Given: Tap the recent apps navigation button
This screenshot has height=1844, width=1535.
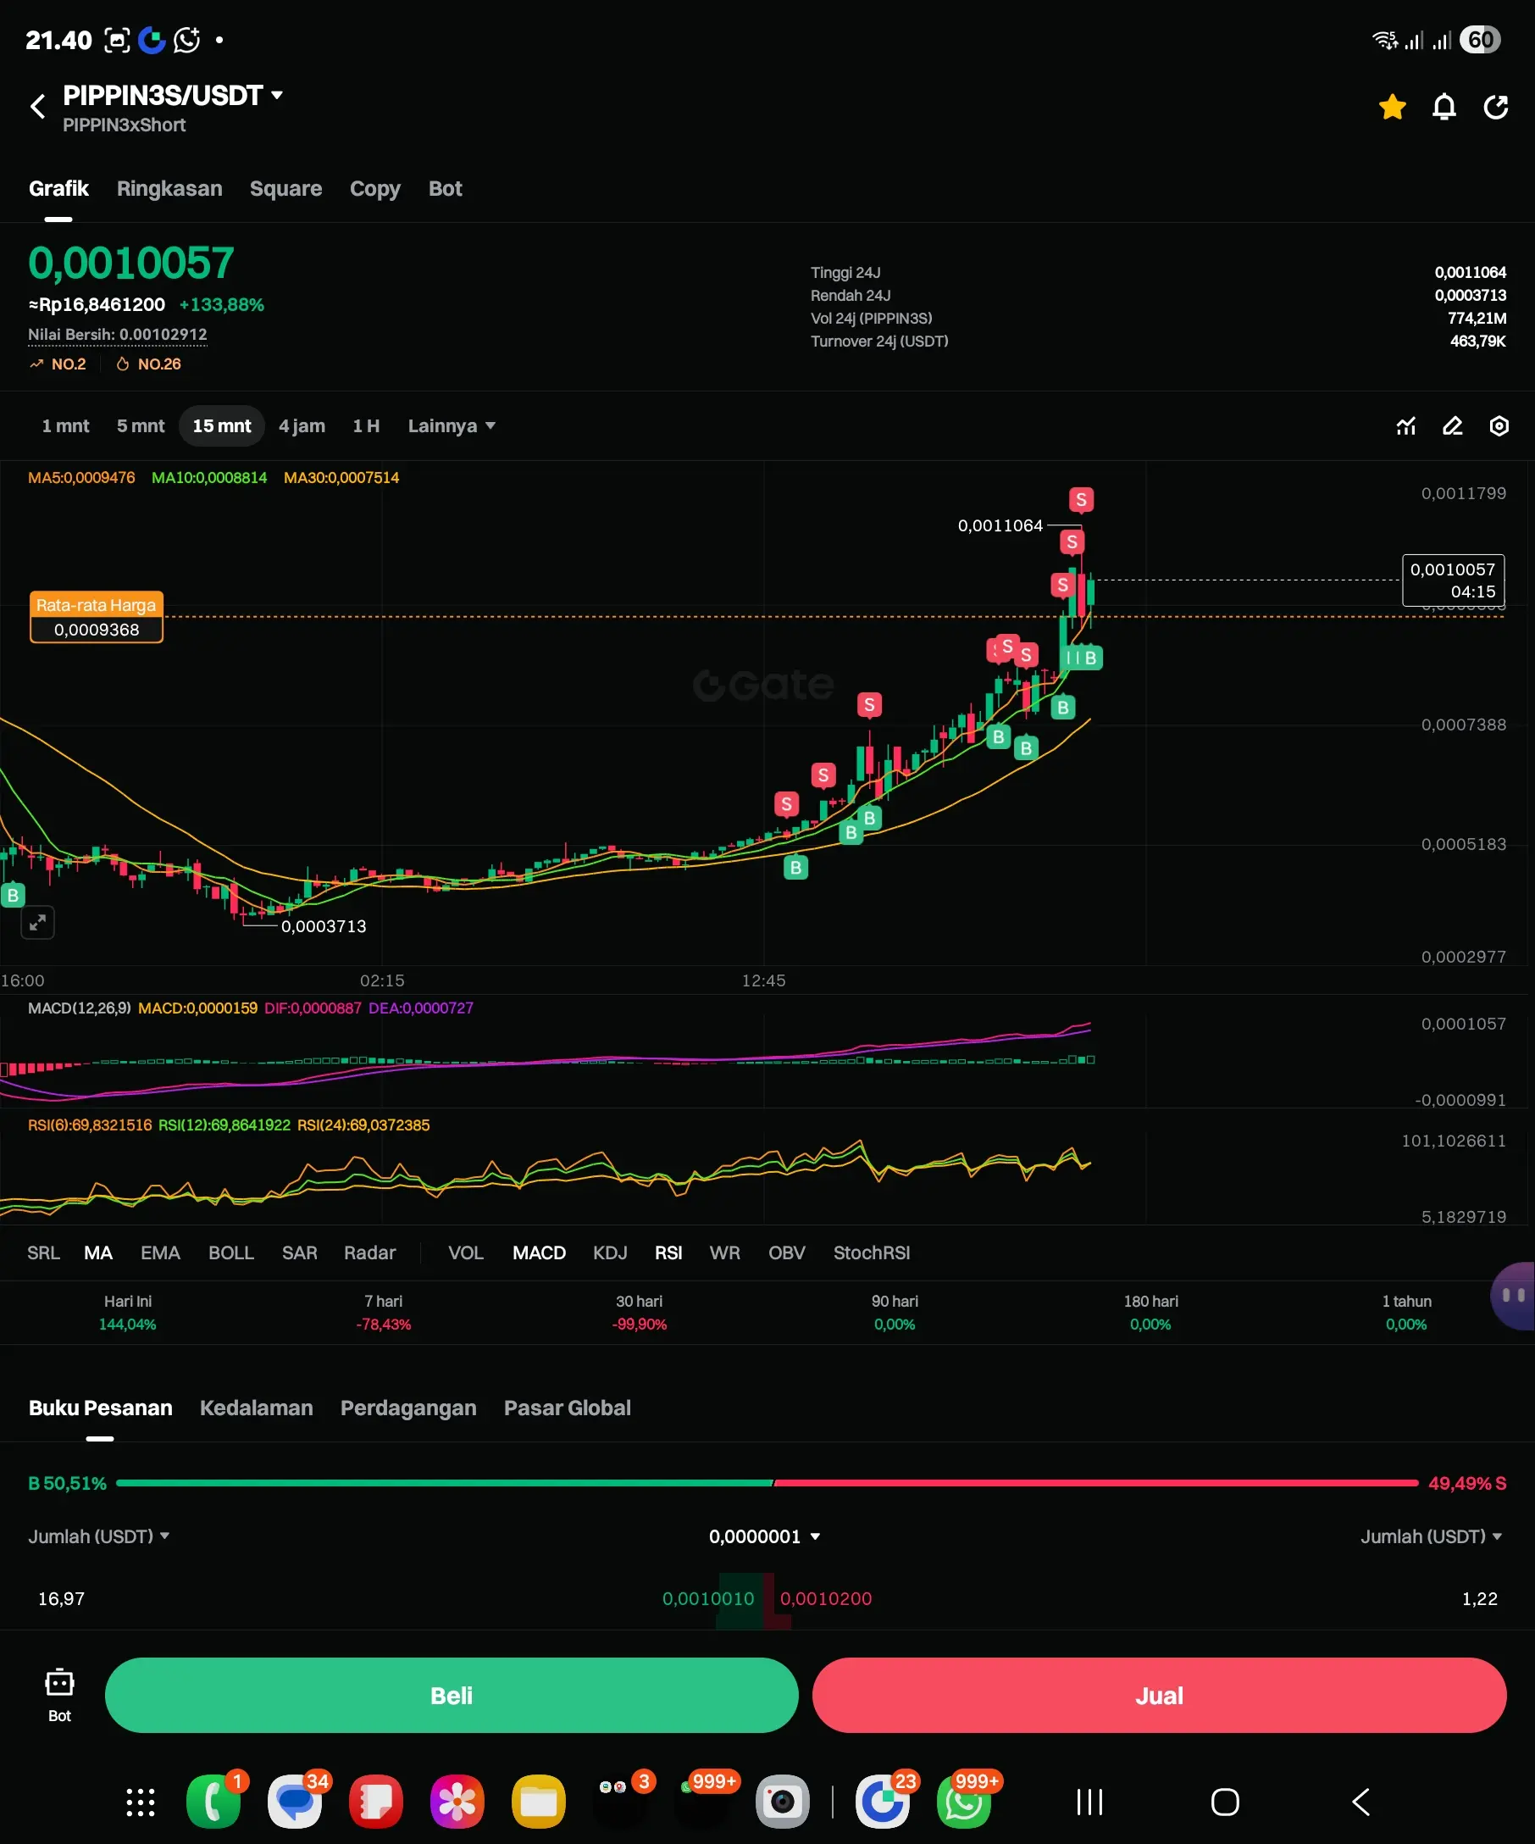Looking at the screenshot, I should click(x=1089, y=1802).
